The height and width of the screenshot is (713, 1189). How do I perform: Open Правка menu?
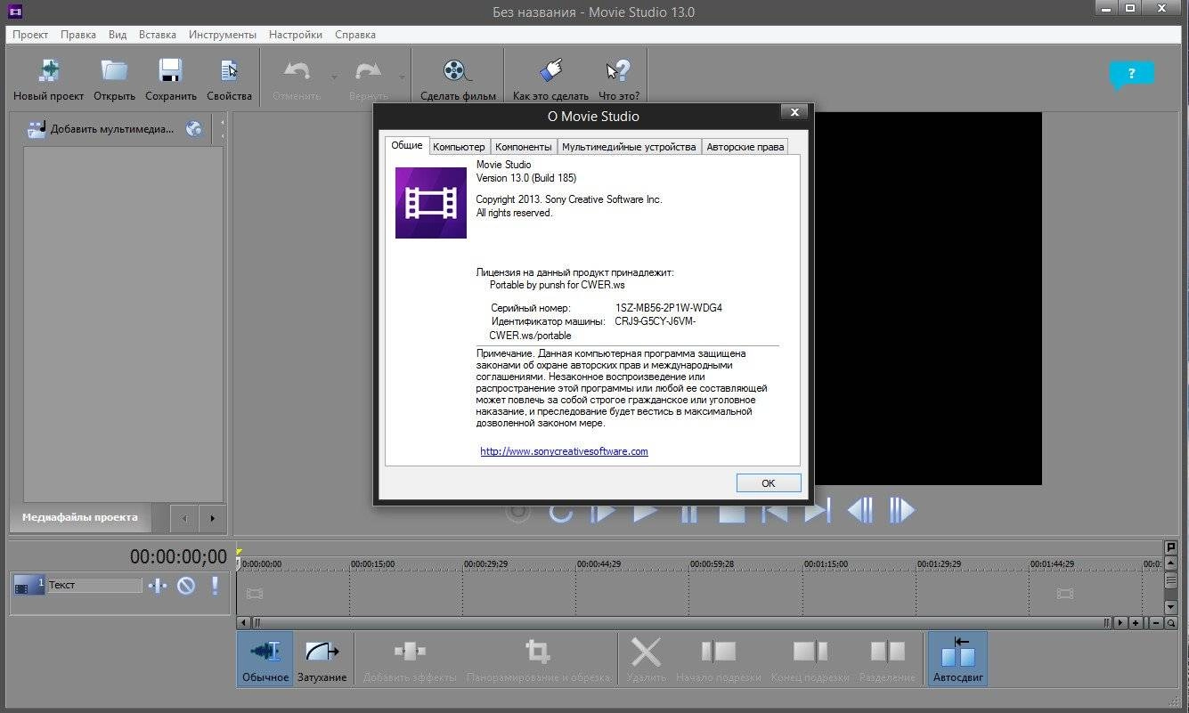[78, 35]
